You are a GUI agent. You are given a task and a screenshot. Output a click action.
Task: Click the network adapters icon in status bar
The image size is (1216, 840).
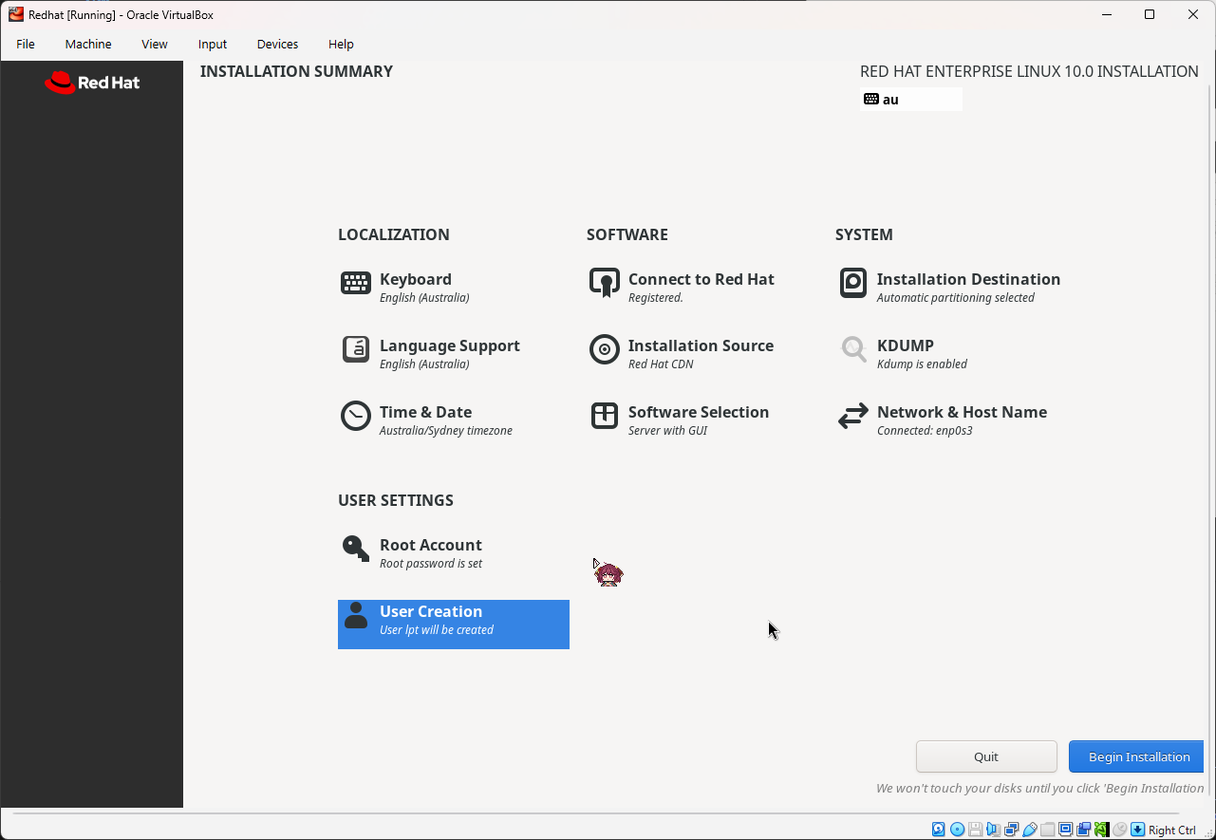click(x=1011, y=829)
